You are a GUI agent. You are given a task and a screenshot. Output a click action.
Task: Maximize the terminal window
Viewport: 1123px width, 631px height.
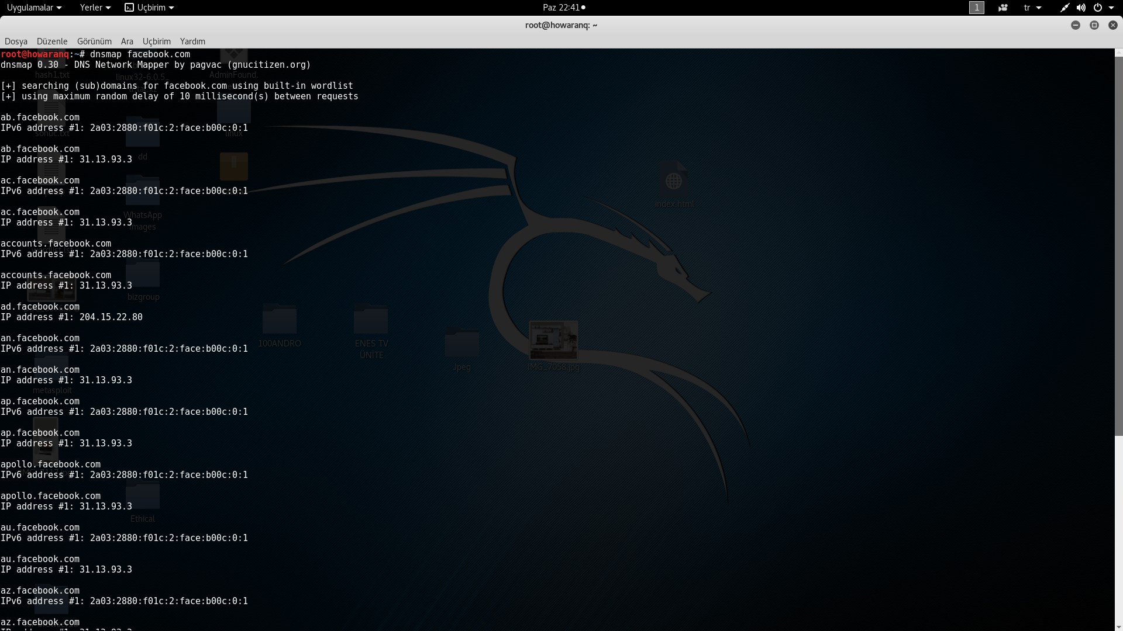tap(1094, 25)
